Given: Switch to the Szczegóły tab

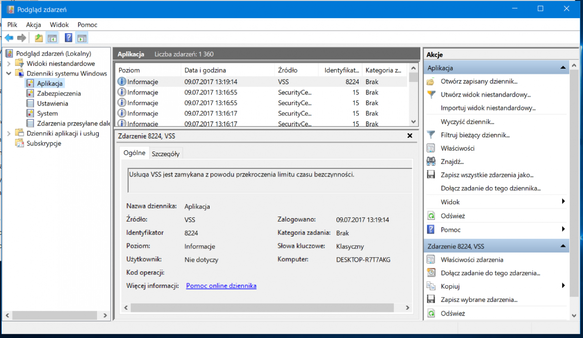Looking at the screenshot, I should click(165, 154).
